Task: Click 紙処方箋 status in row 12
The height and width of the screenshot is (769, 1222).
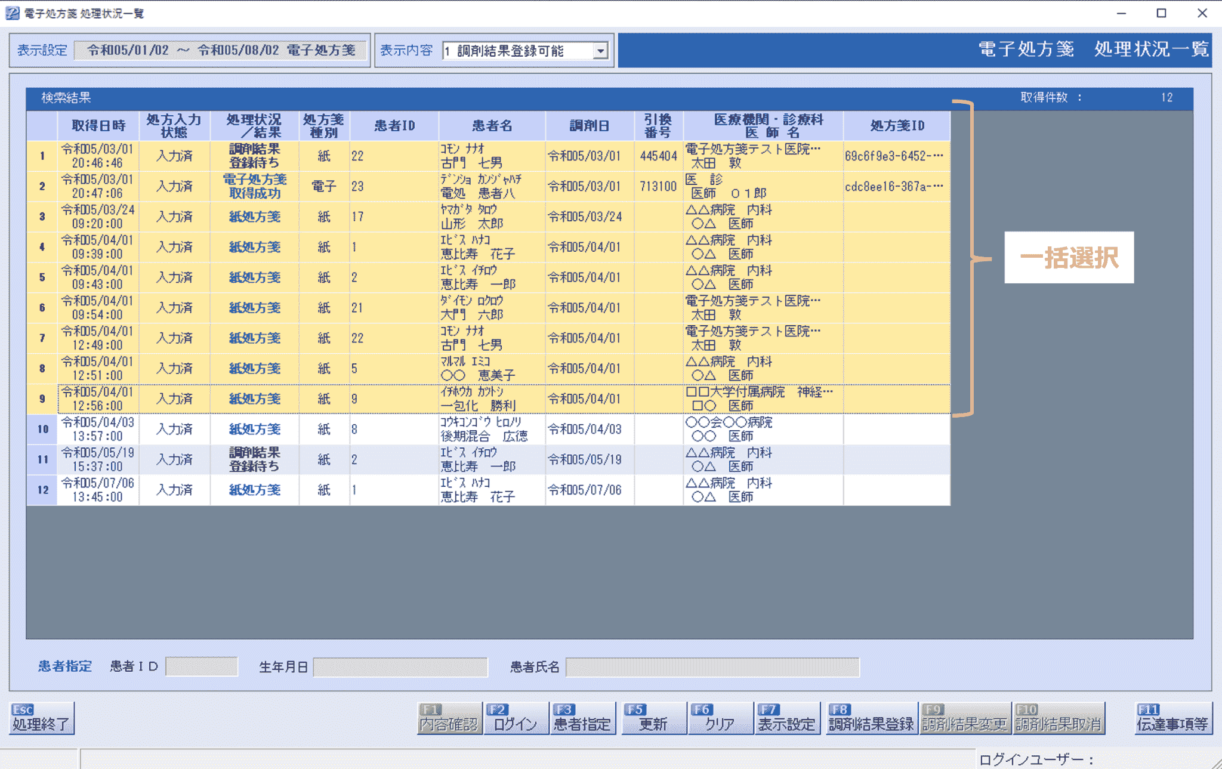Action: click(x=255, y=490)
